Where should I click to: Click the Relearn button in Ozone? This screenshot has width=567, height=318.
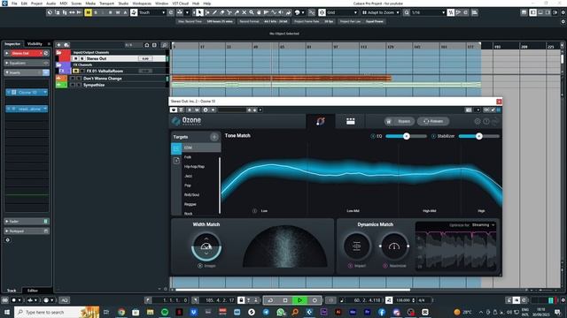click(433, 122)
